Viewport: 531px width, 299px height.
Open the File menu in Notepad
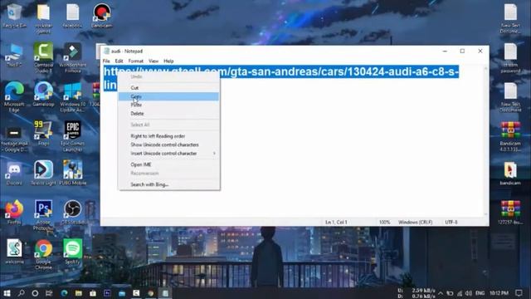click(x=106, y=61)
